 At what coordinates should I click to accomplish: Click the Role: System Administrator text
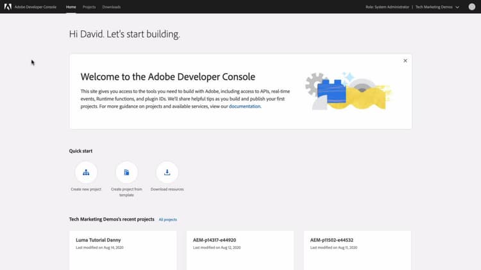(x=387, y=7)
